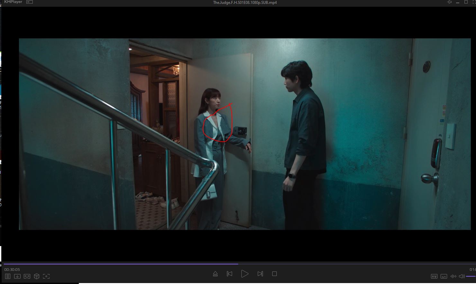Viewport: 476px width, 284px height.
Task: Skip to the previous track
Action: (229, 274)
